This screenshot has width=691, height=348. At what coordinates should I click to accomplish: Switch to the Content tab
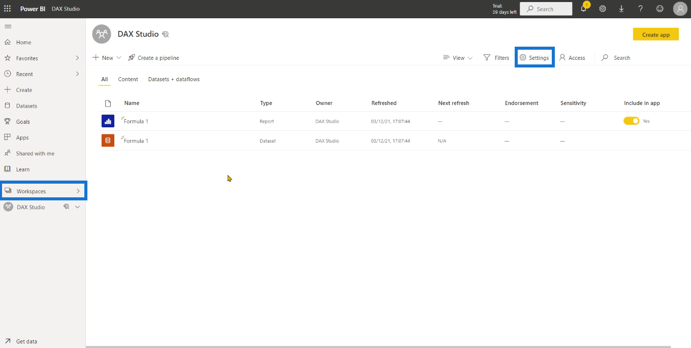pos(128,79)
